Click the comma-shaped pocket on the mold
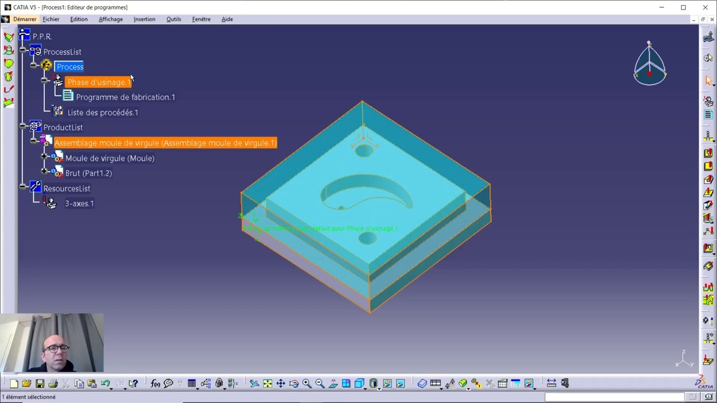717x403 pixels. click(368, 192)
